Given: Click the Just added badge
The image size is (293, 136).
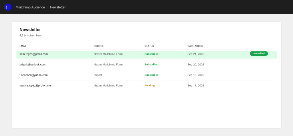Looking at the screenshot, I should [259, 53].
